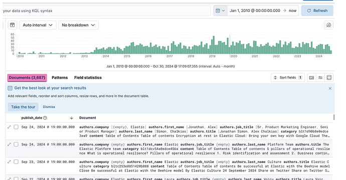Select the Sep 23, 2024 row checkbox

click(16, 161)
